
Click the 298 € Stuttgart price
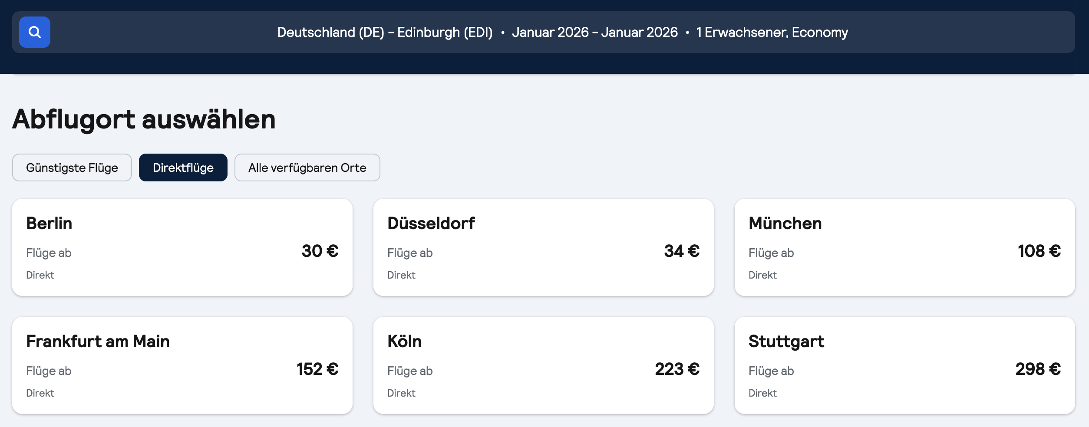pyautogui.click(x=1038, y=369)
